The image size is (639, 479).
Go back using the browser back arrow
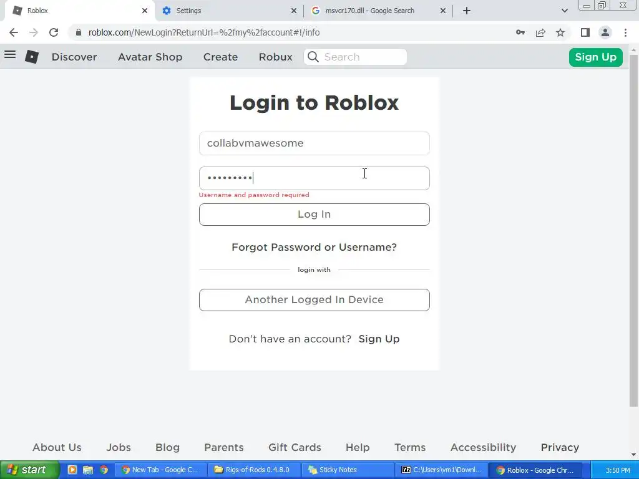click(14, 32)
